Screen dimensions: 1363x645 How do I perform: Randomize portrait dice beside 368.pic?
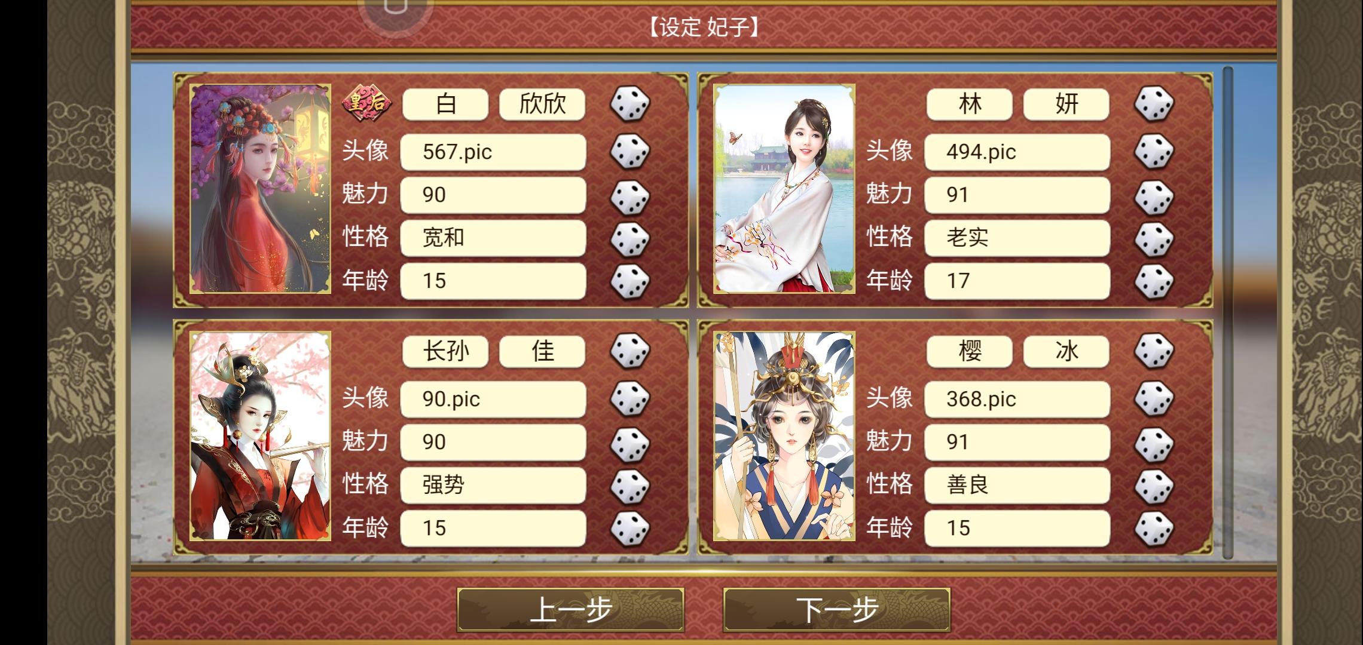1154,399
